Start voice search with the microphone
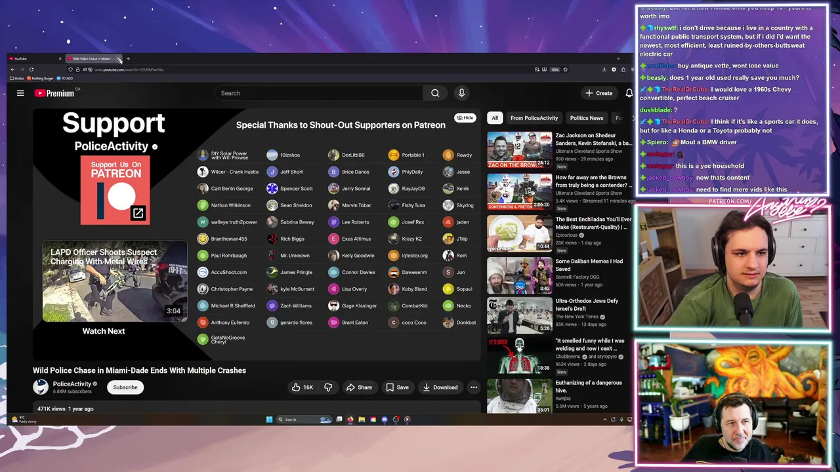The height and width of the screenshot is (472, 840). coord(461,93)
